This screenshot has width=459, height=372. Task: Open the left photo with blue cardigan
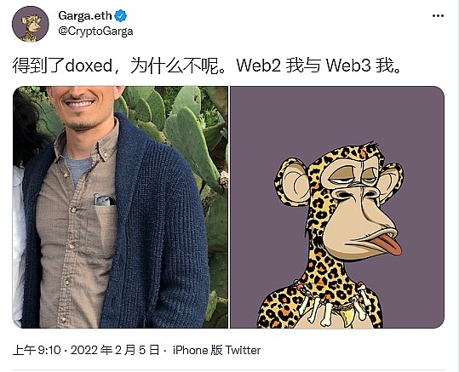pos(120,207)
